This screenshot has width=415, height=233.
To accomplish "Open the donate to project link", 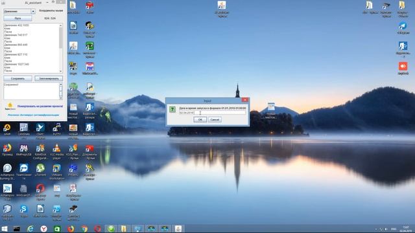I will (x=40, y=106).
